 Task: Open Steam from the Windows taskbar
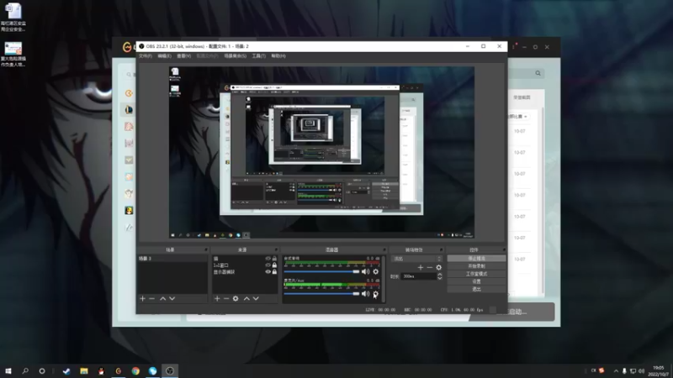point(66,370)
